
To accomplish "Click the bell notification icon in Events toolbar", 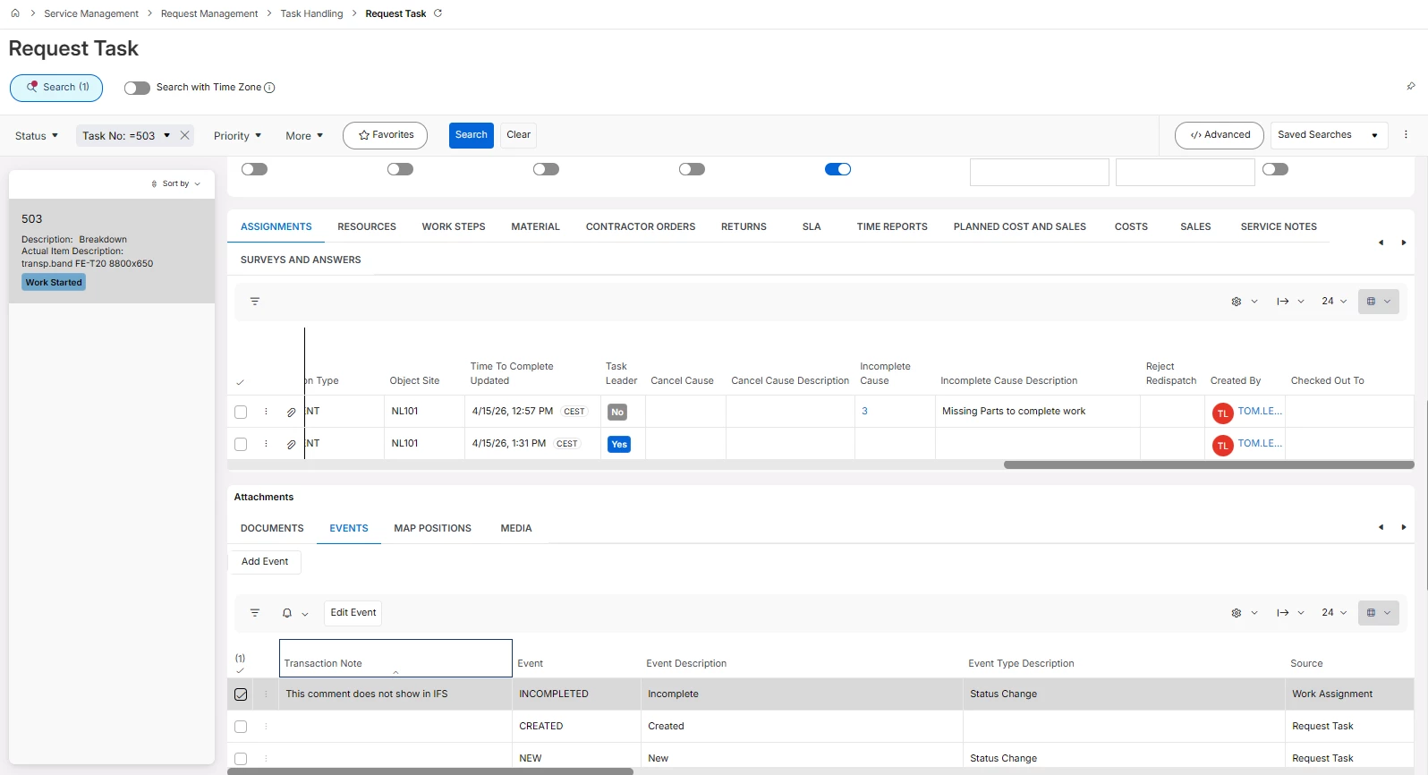I will coord(287,613).
